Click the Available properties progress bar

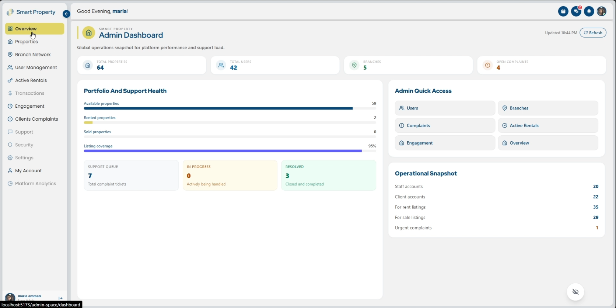pos(230,108)
